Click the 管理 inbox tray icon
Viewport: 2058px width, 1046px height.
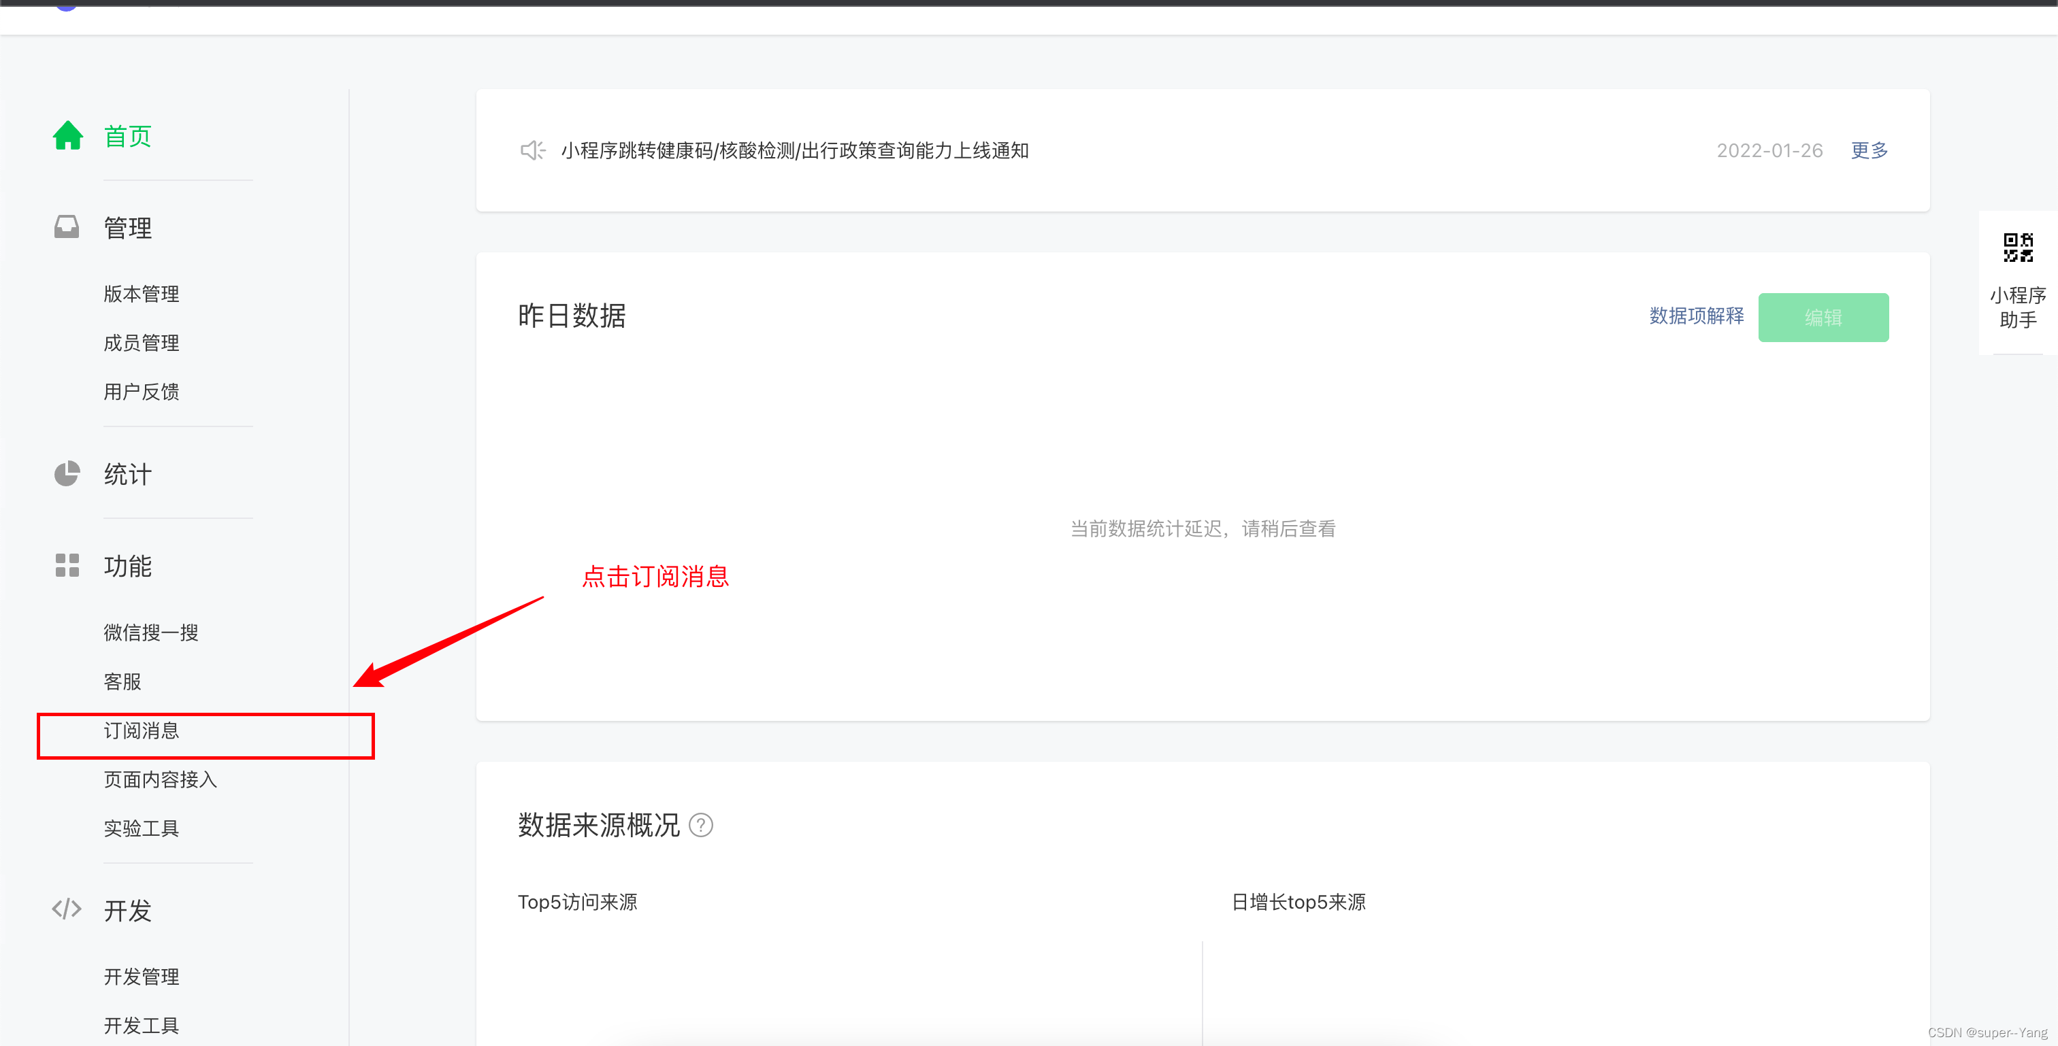(x=67, y=228)
